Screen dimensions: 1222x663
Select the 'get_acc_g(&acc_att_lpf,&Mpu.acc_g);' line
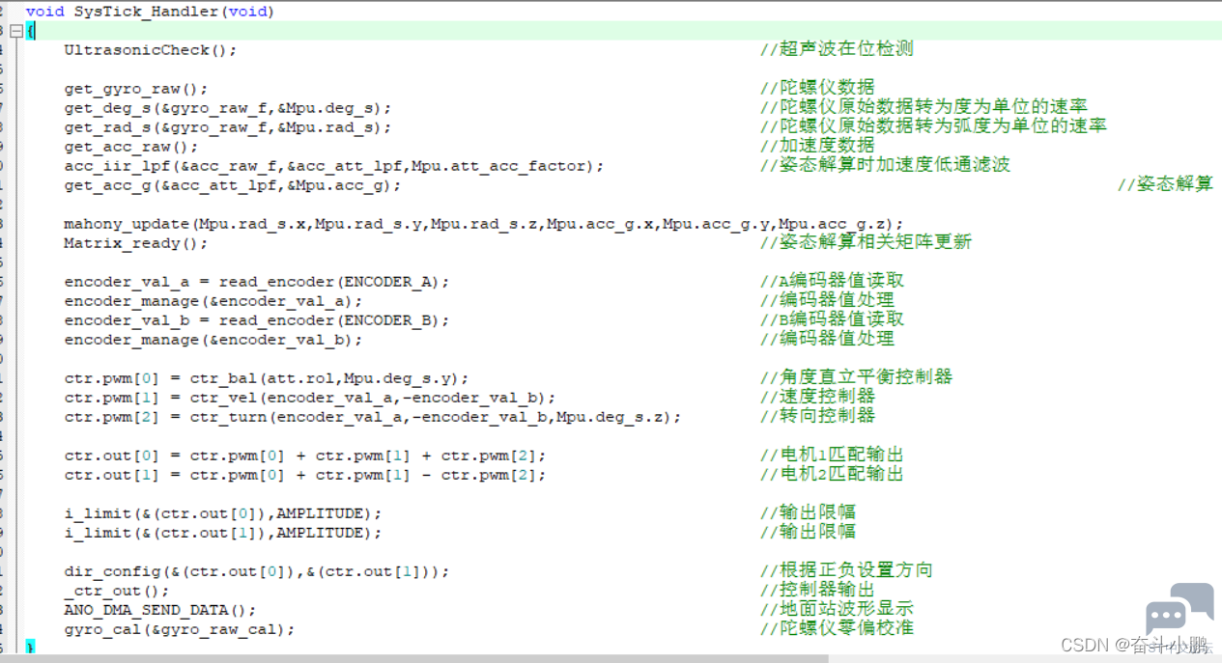232,184
